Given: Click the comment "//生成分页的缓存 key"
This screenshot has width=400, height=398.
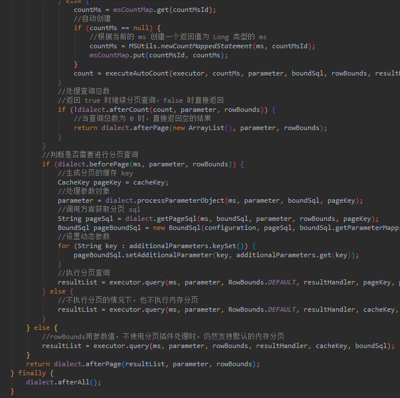Looking at the screenshot, I should pos(95,173).
